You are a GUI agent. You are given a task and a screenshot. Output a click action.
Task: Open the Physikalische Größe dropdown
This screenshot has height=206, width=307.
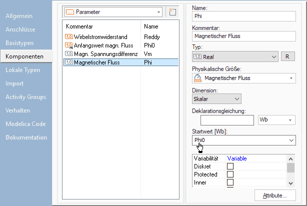291,78
